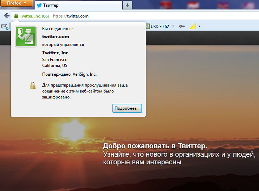Screen dimensions: 259x191
Task: Click the key password icon in toolbar
Action: (x=182, y=26)
